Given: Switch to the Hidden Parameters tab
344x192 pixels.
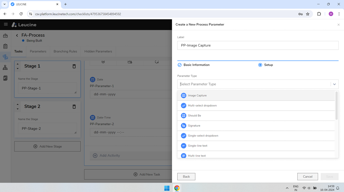Looking at the screenshot, I should point(98,51).
